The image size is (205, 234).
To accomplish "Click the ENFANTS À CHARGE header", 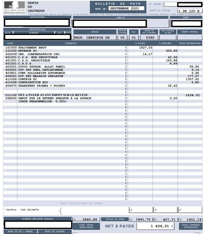I will coord(122,32).
